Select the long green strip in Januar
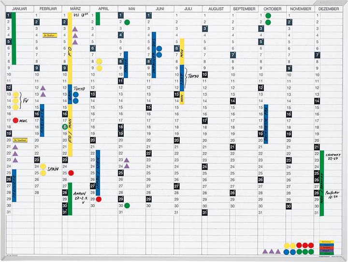The image size is (348, 262). click(14, 39)
